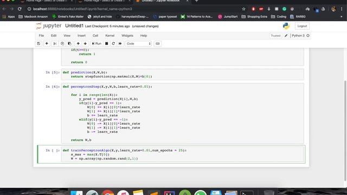The height and width of the screenshot is (195, 347).
Task: Open the Cell menu
Action: click(95, 36)
